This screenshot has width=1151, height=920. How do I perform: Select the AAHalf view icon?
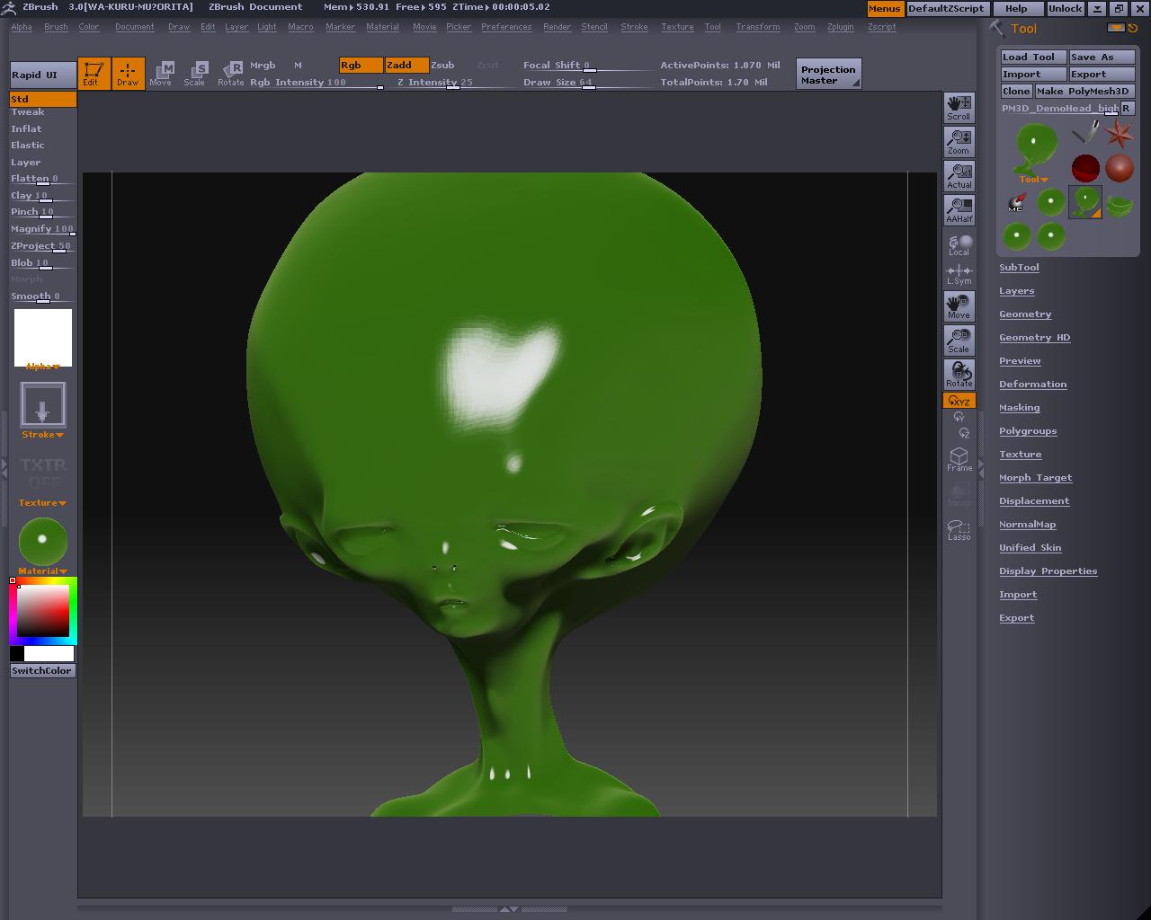[x=959, y=209]
